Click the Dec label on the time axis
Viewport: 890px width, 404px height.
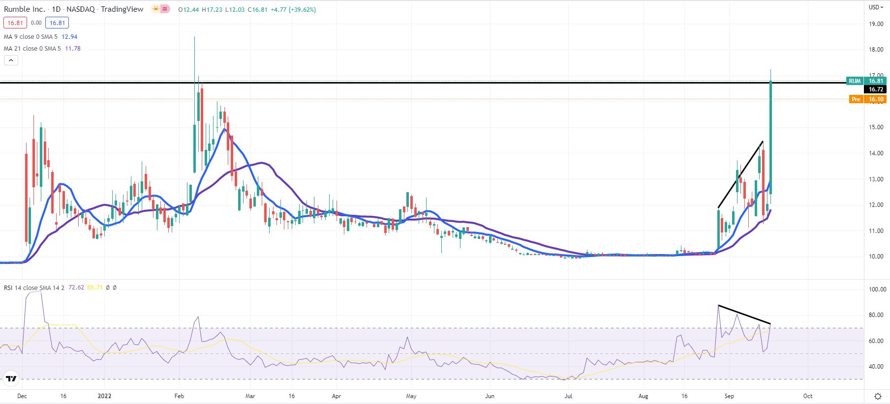coord(22,396)
